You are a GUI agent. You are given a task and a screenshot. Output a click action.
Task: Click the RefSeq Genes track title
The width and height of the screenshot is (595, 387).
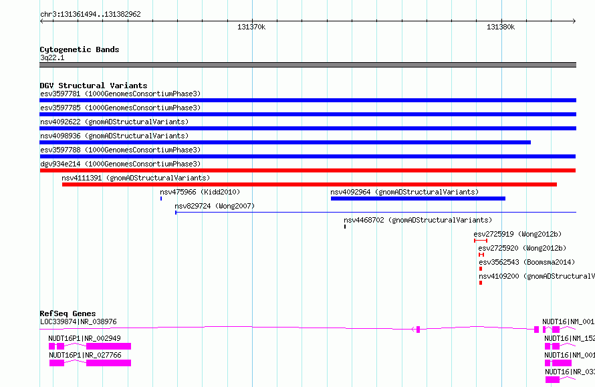point(68,313)
